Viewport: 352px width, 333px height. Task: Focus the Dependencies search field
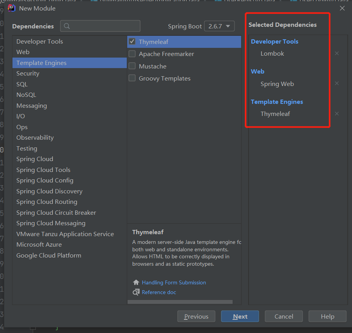point(100,26)
